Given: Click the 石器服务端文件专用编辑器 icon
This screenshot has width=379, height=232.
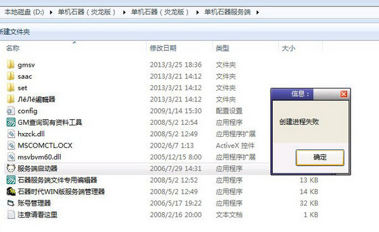Looking at the screenshot, I should (11, 180).
